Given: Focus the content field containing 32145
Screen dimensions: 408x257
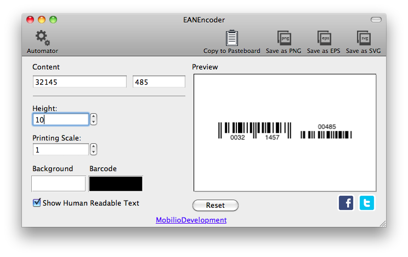Looking at the screenshot, I should click(x=80, y=81).
